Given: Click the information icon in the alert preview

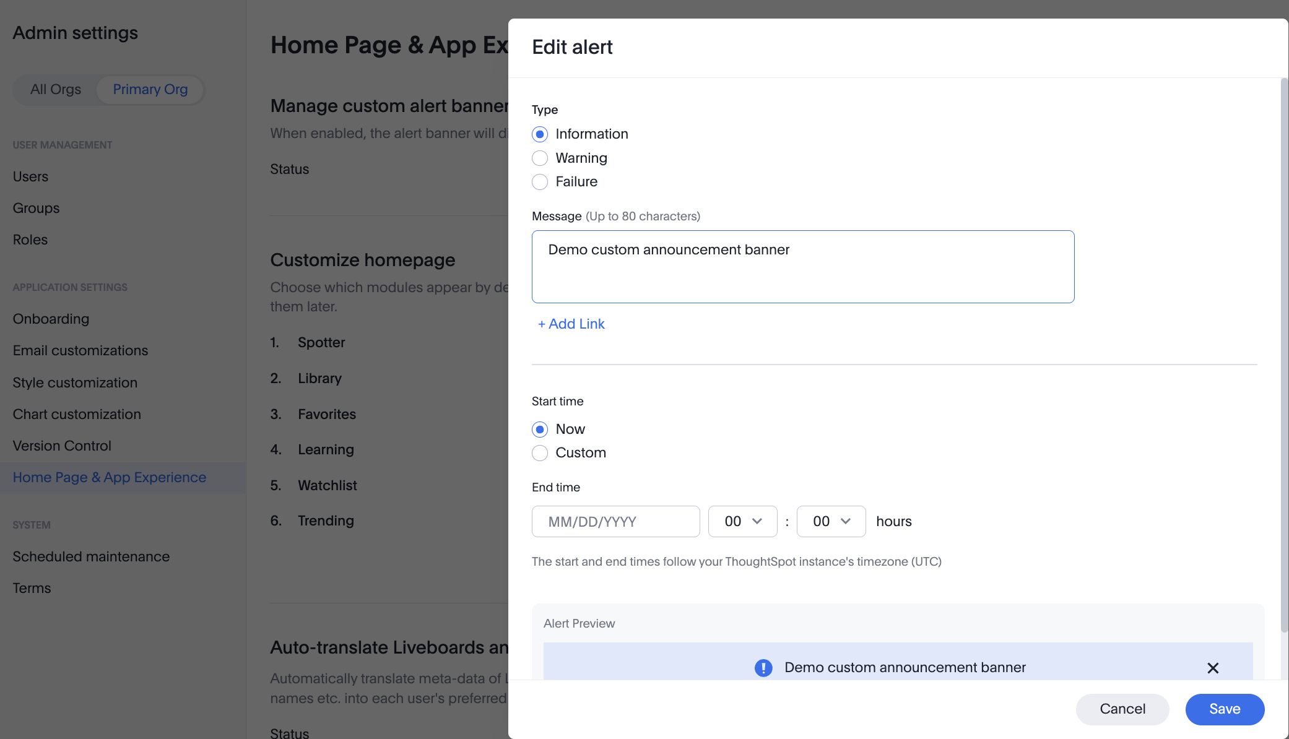Looking at the screenshot, I should tap(763, 668).
